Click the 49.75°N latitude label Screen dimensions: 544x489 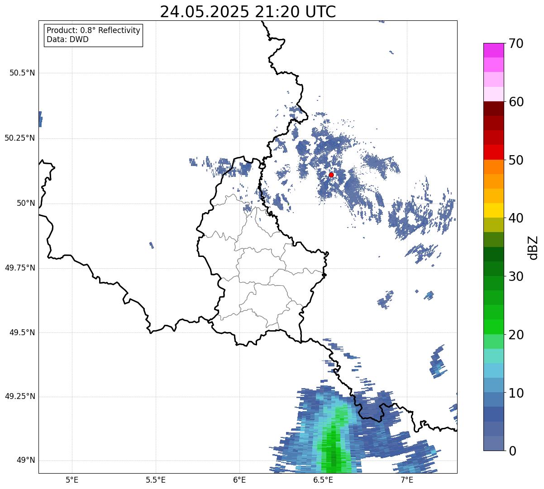tap(20, 268)
